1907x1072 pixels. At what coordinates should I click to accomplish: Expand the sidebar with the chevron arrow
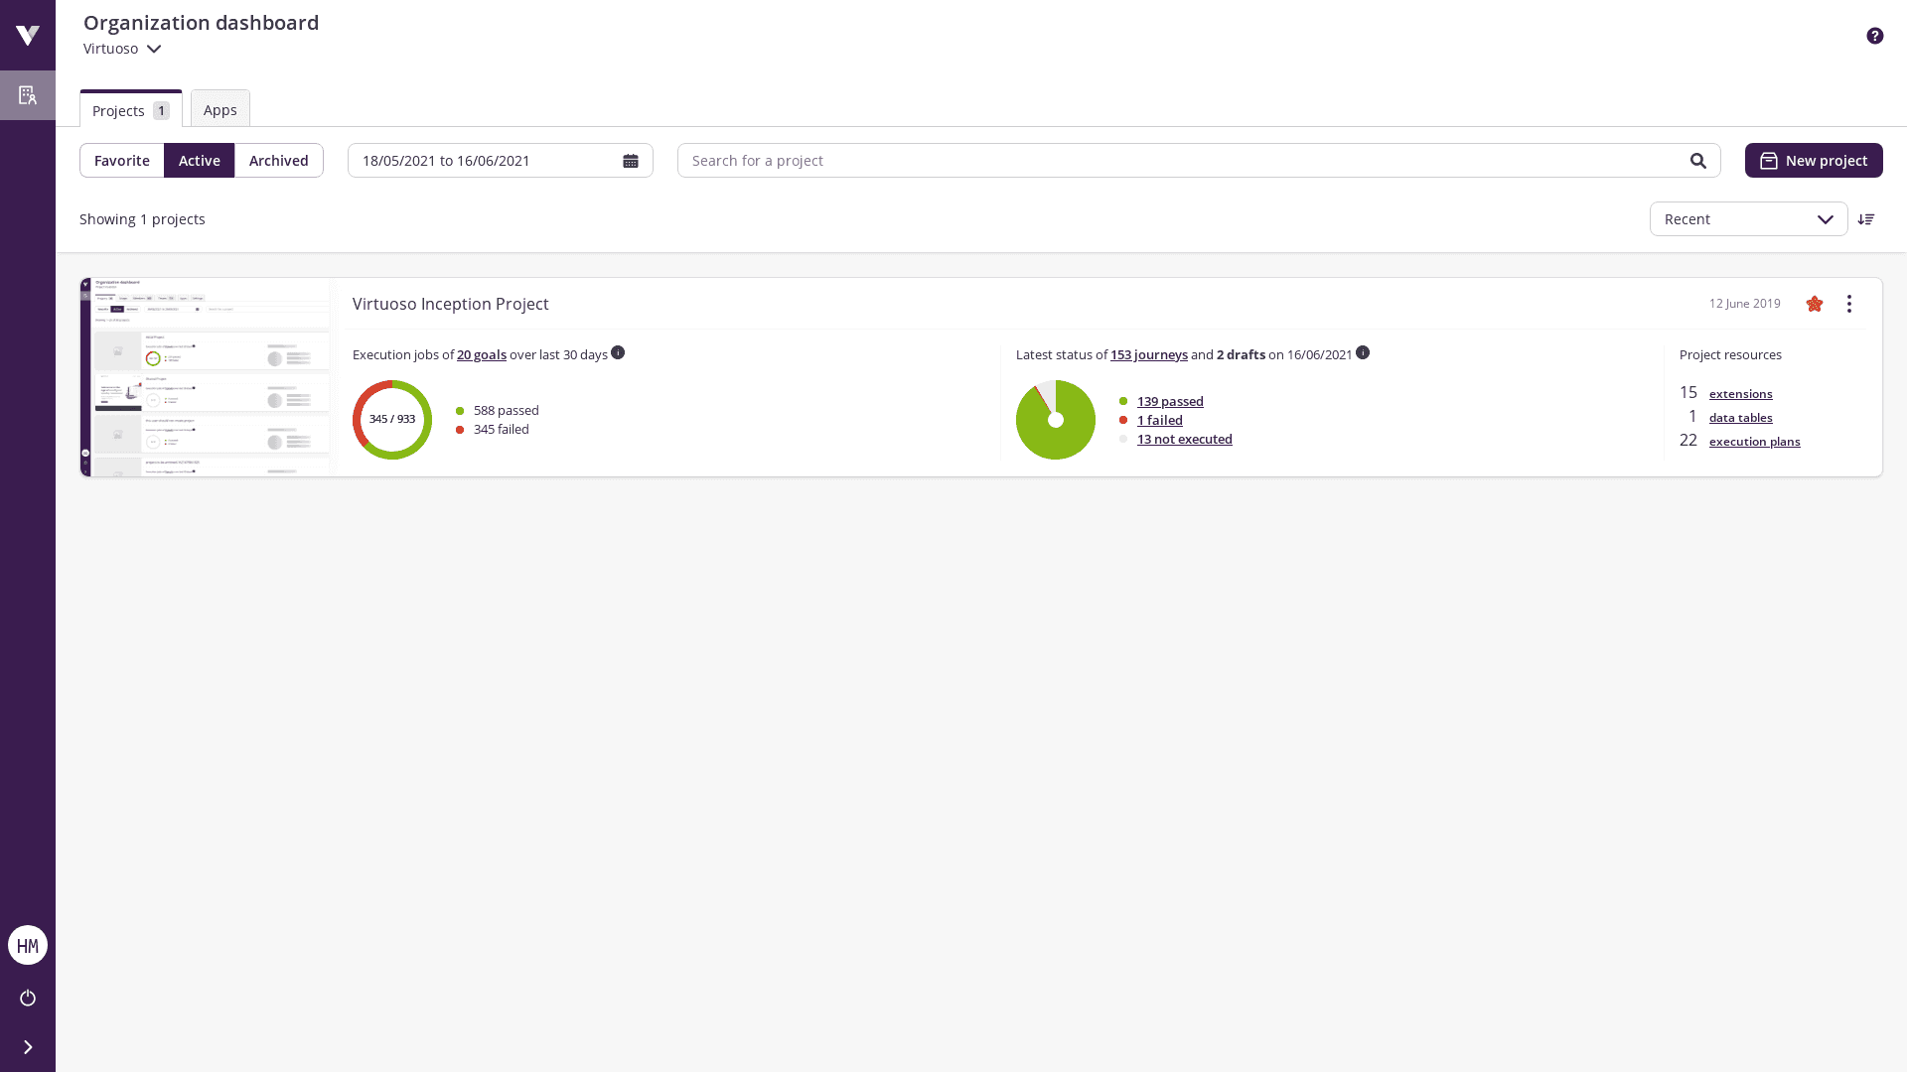pos(27,1046)
